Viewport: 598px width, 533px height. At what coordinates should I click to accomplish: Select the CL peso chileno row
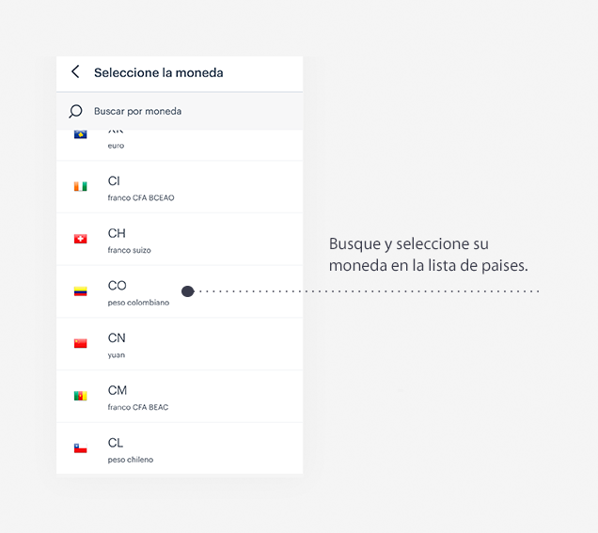(180, 448)
